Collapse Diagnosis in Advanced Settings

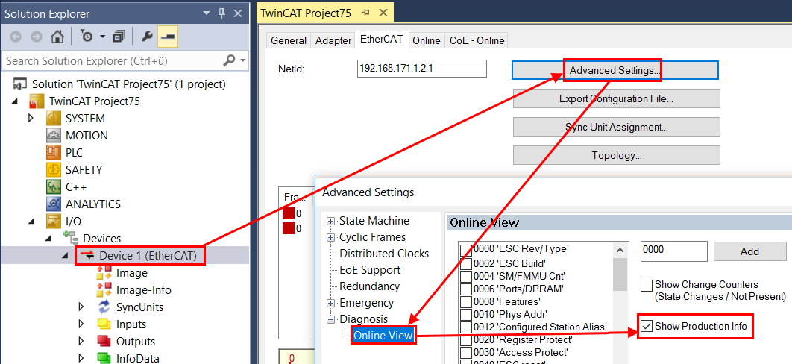[x=331, y=319]
